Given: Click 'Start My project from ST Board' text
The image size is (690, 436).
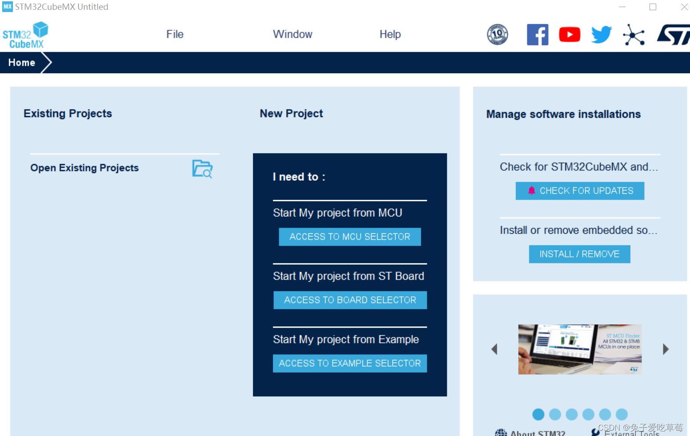Looking at the screenshot, I should pos(349,276).
